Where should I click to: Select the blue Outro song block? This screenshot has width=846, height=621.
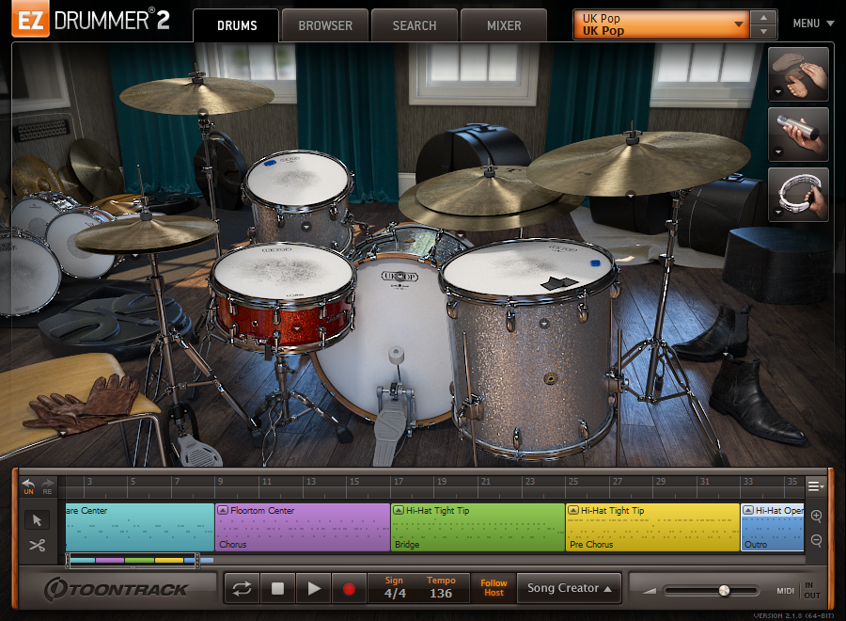pos(772,527)
